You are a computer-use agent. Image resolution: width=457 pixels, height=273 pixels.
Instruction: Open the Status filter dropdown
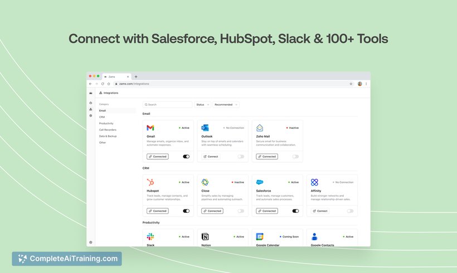(202, 105)
